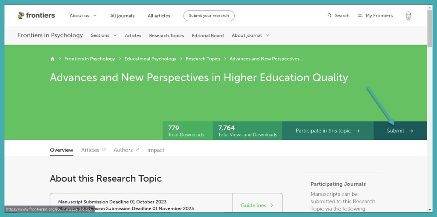Expand the About us dropdown
This screenshot has height=217, width=437.
[83, 16]
